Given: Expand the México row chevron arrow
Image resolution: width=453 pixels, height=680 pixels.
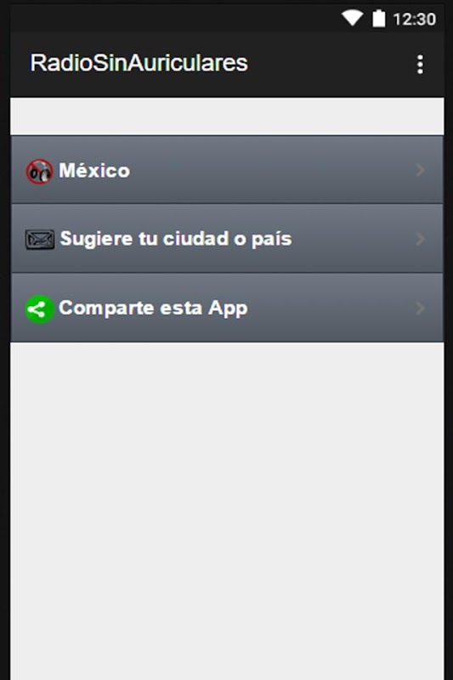Looking at the screenshot, I should [x=420, y=170].
